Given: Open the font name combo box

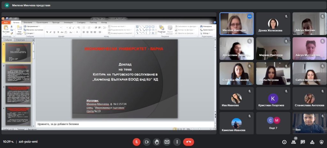Looking at the screenshot, I should [53, 28].
